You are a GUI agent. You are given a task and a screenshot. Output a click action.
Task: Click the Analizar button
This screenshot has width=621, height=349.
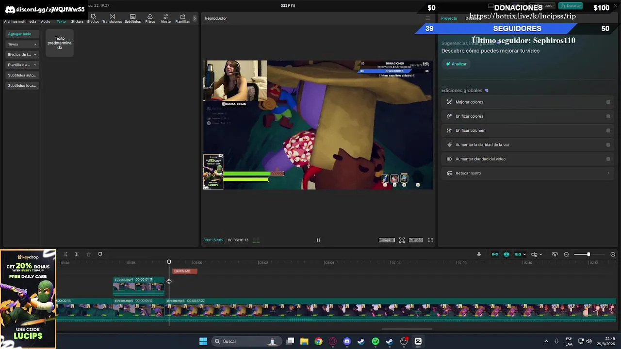pyautogui.click(x=456, y=64)
